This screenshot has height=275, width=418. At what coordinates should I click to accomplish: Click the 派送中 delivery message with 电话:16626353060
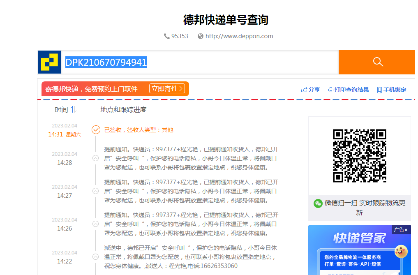pyautogui.click(x=191, y=257)
